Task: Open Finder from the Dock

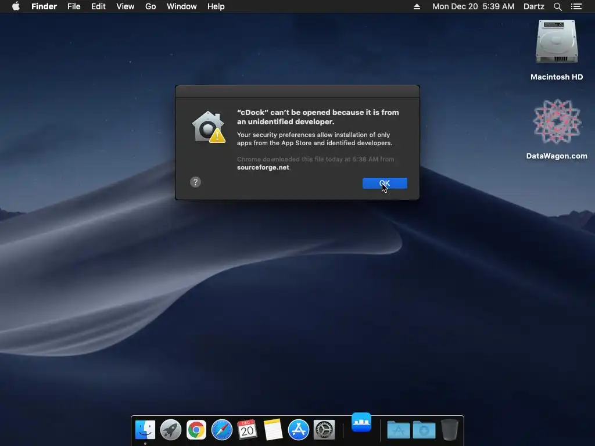Action: [145, 430]
